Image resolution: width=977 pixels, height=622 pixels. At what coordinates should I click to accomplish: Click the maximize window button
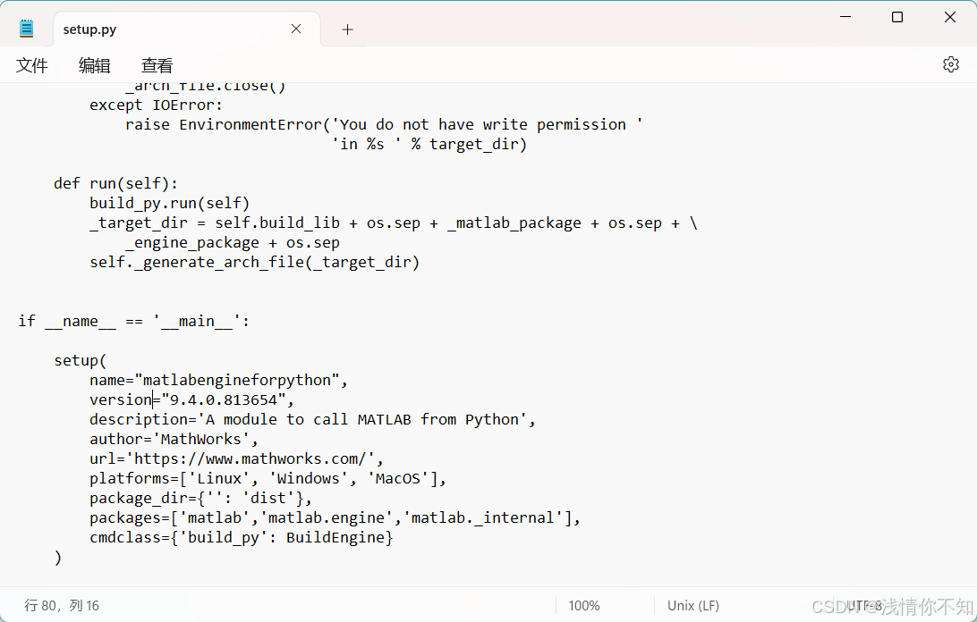click(x=896, y=16)
